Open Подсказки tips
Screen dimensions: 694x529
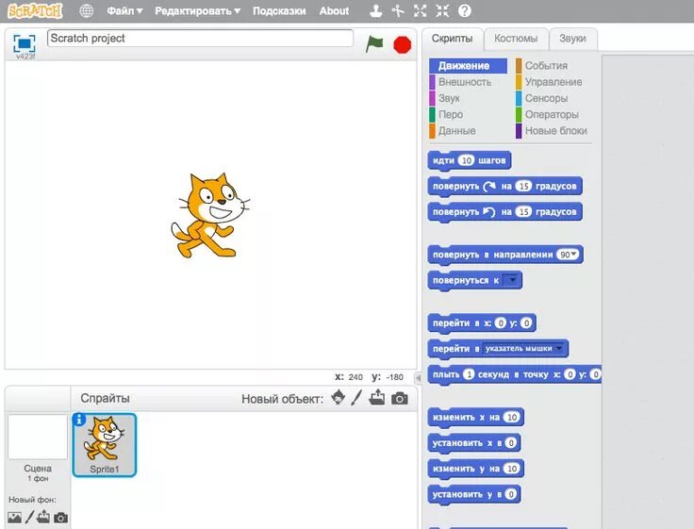pos(279,11)
